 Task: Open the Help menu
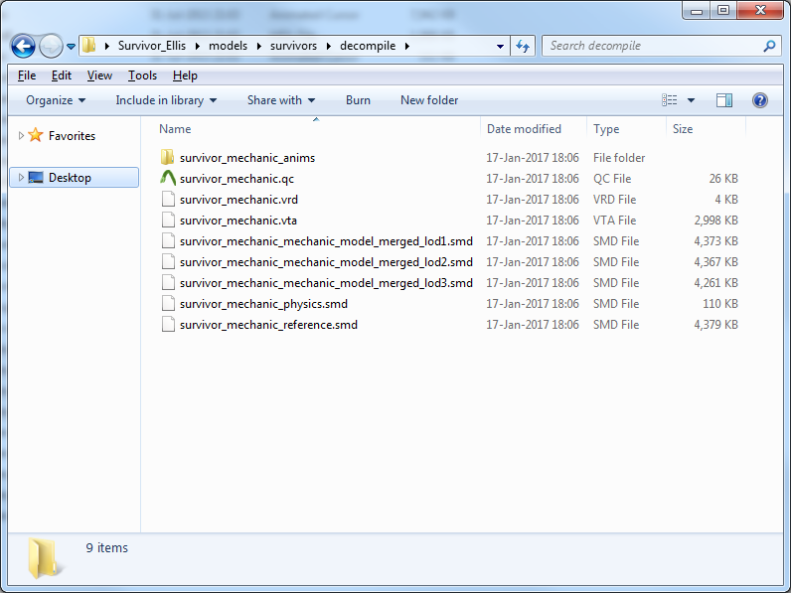click(185, 75)
